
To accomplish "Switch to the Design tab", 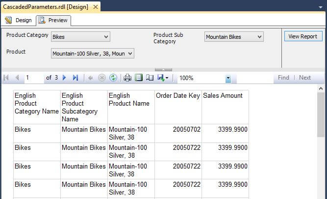I will coord(19,20).
